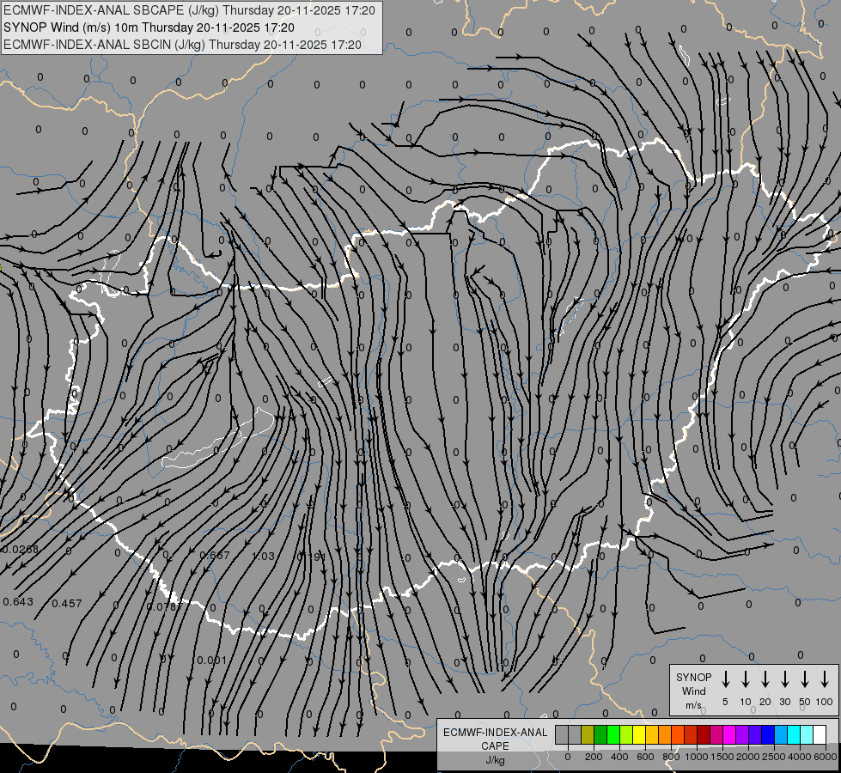Click the 30 m/s wind arrow in legend
The image size is (841, 773).
[784, 679]
